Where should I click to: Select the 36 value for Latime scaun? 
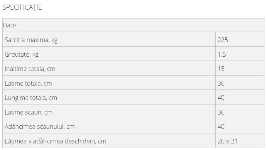tap(221, 112)
